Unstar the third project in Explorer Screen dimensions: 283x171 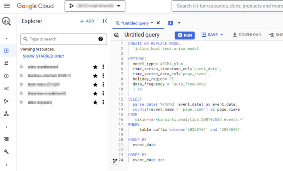coord(95,85)
